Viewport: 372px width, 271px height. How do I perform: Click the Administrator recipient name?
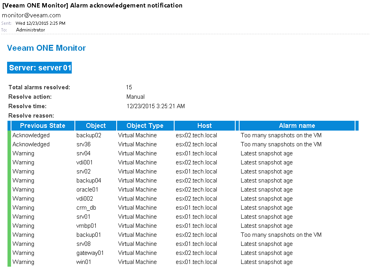[30, 30]
